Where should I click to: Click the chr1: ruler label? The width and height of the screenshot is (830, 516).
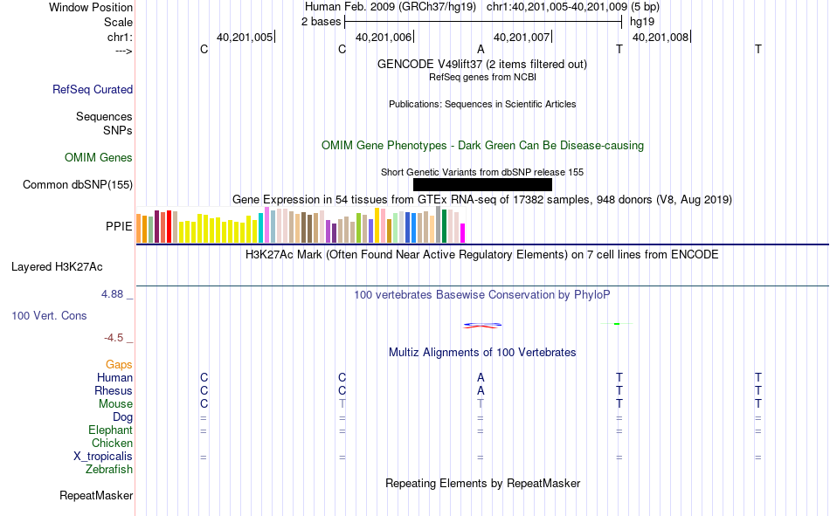(121, 37)
